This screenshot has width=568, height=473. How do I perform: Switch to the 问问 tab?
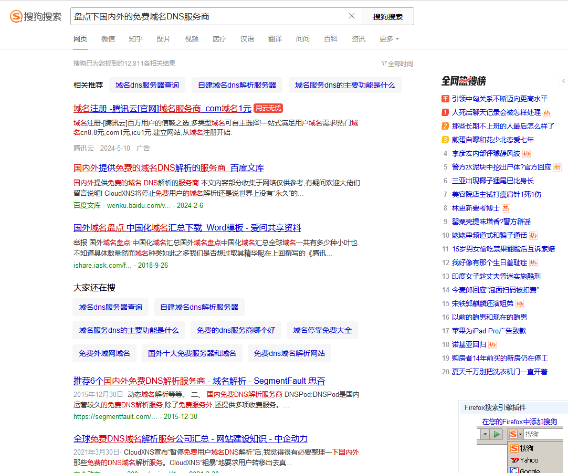(303, 39)
